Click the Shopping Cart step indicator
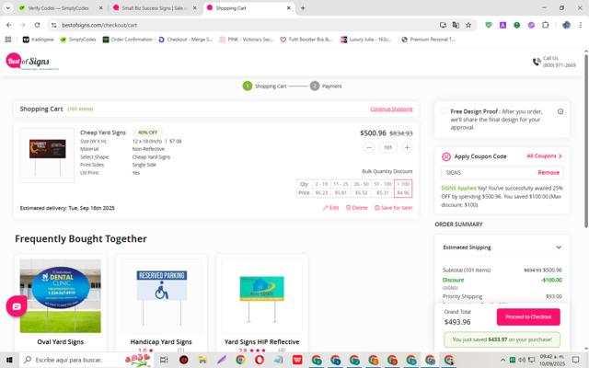The width and height of the screenshot is (589, 368). point(264,86)
